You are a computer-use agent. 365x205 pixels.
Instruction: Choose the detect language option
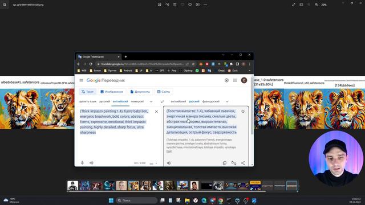(87, 101)
